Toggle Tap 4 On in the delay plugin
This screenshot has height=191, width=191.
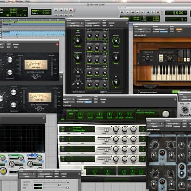pyautogui.click(x=106, y=66)
